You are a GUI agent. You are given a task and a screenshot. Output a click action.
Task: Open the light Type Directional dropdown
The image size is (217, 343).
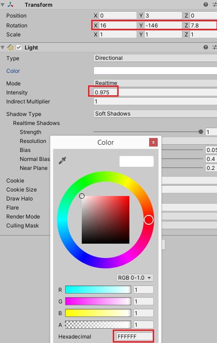(155, 58)
